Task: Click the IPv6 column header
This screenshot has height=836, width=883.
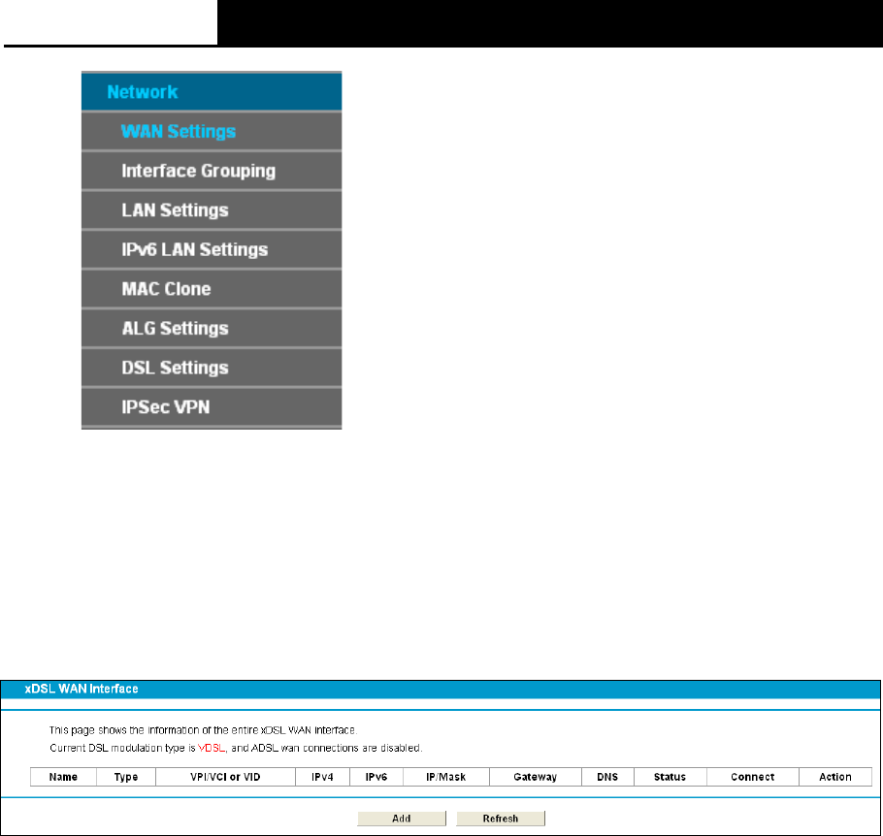Action: click(376, 777)
